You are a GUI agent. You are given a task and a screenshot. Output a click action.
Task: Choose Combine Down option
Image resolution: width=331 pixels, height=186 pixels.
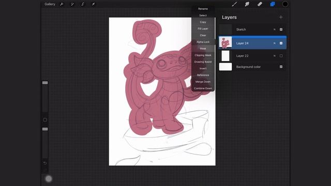(x=203, y=88)
